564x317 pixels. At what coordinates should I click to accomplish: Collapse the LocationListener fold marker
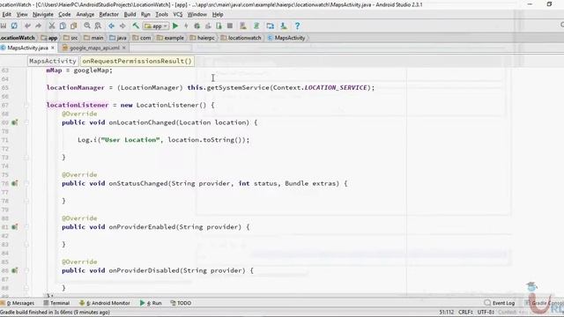pyautogui.click(x=26, y=106)
